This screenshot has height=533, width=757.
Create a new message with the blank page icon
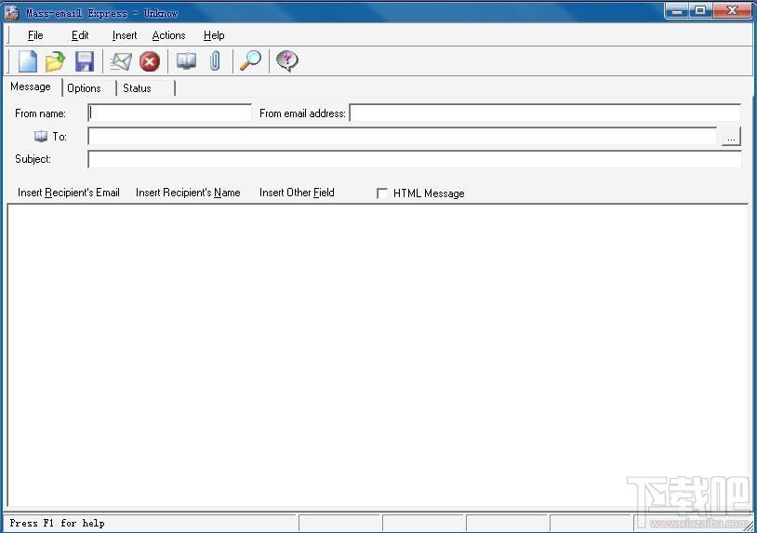point(28,61)
